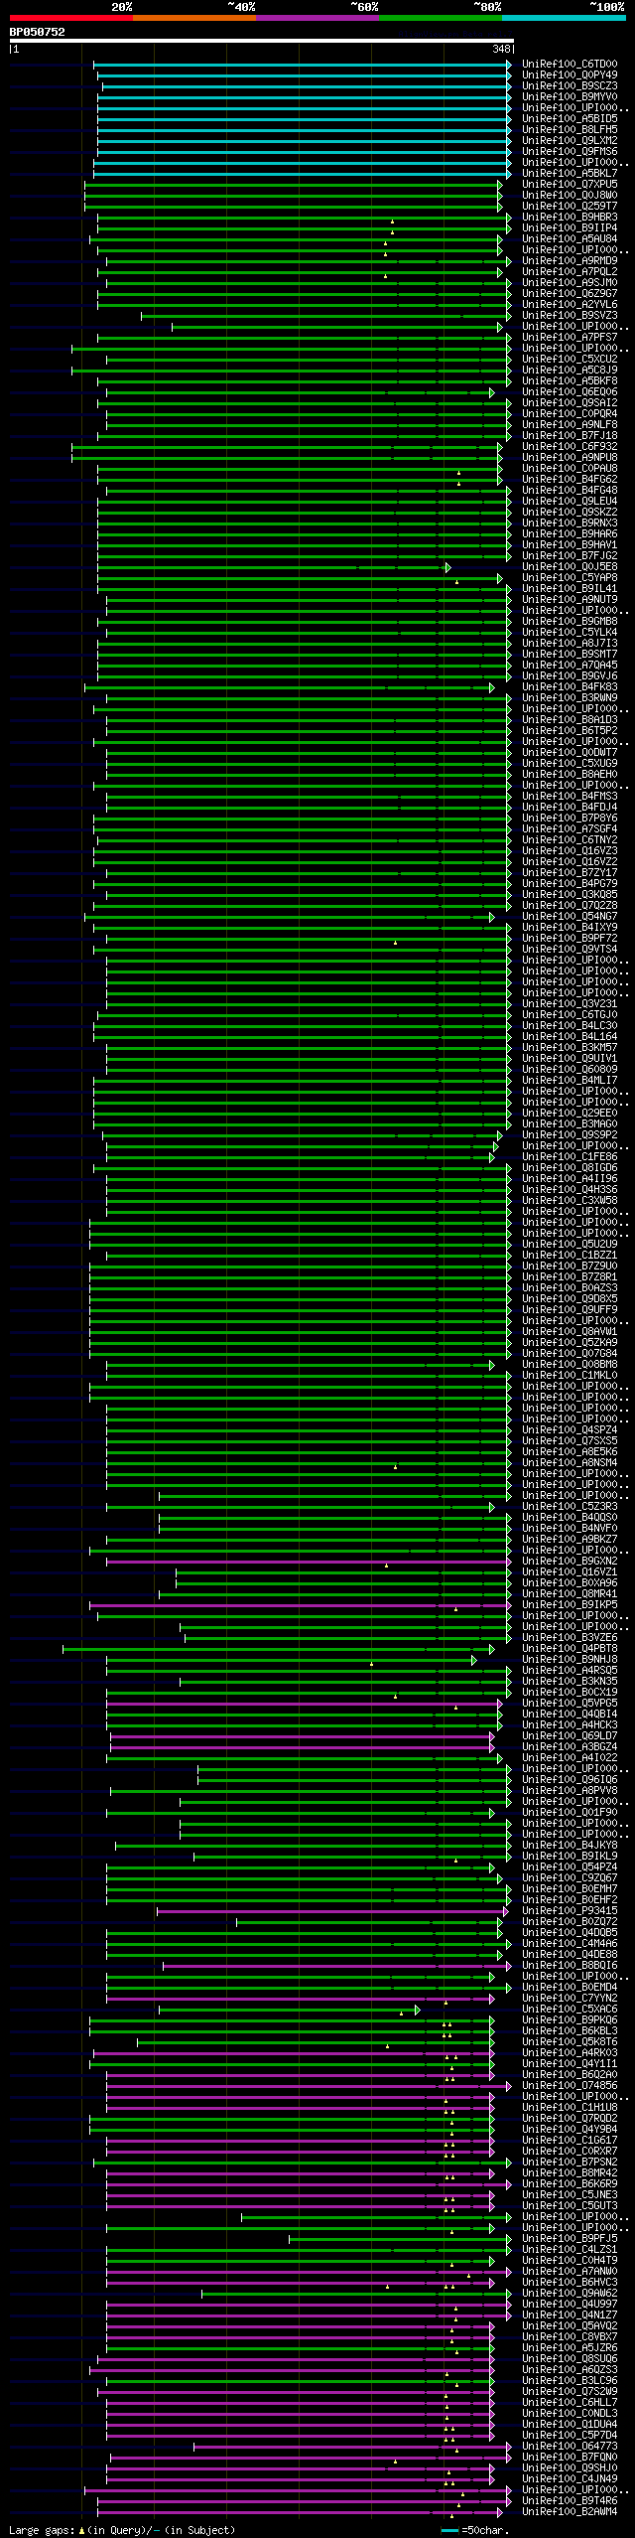This screenshot has width=635, height=2538.
Task: Click the UniRef100_Q4N1Z7 label
Action: [570, 2315]
